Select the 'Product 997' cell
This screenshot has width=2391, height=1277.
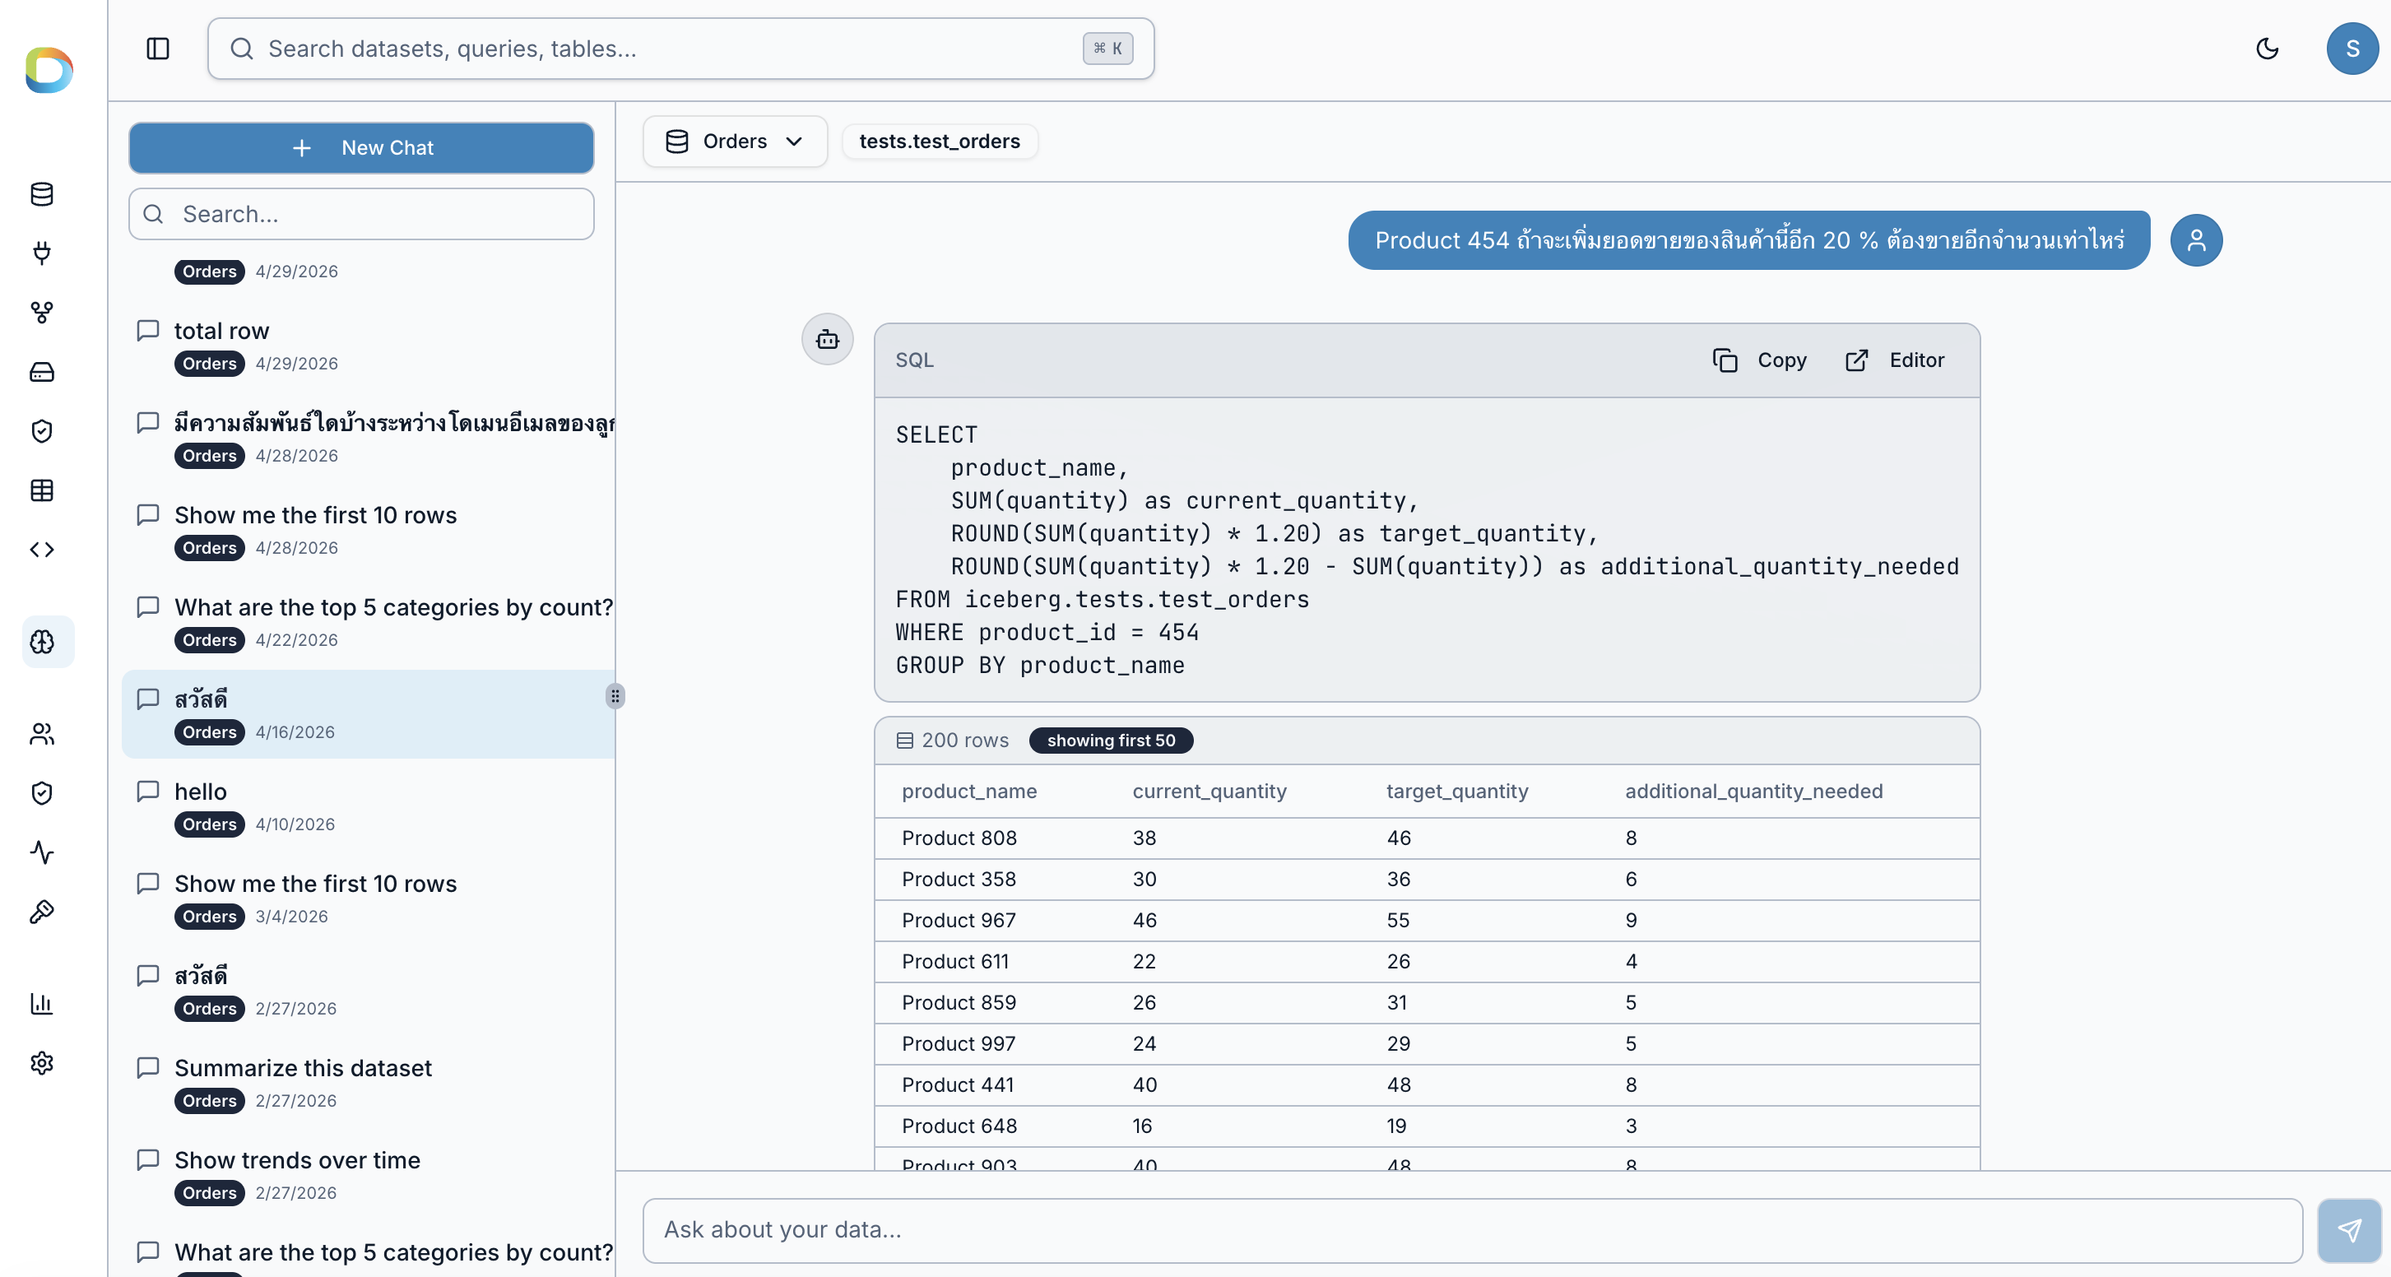tap(959, 1044)
